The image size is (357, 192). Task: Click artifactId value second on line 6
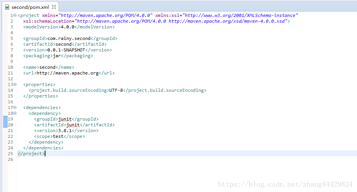coord(64,44)
